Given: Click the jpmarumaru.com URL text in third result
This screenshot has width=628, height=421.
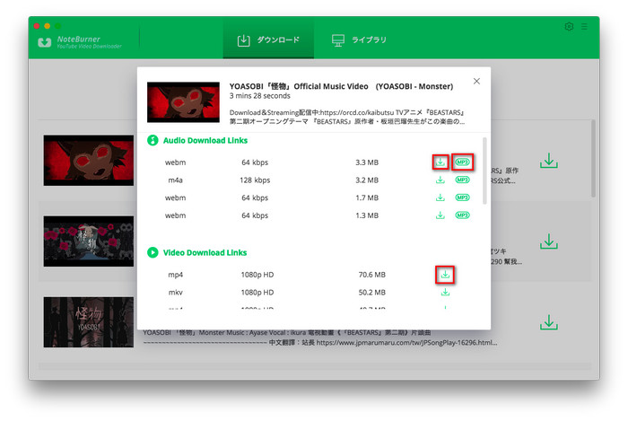Looking at the screenshot, I should [406, 343].
